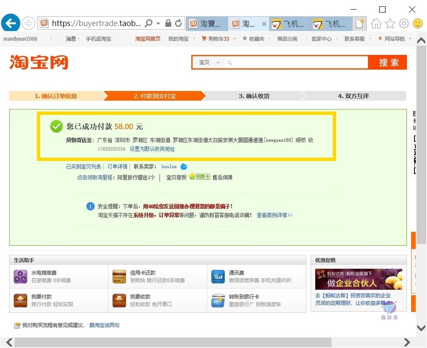Open the 订单详情 link
The width and height of the screenshot is (427, 348).
coord(117,166)
